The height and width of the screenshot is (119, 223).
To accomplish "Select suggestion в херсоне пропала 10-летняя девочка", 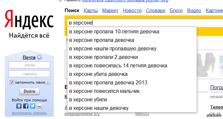I will 132,31.
